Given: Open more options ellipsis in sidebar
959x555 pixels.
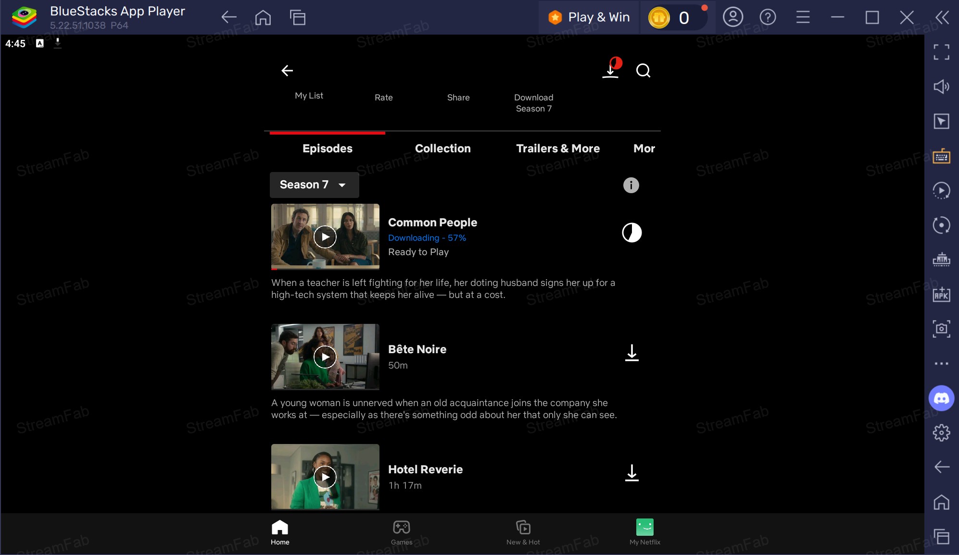Looking at the screenshot, I should click(941, 364).
